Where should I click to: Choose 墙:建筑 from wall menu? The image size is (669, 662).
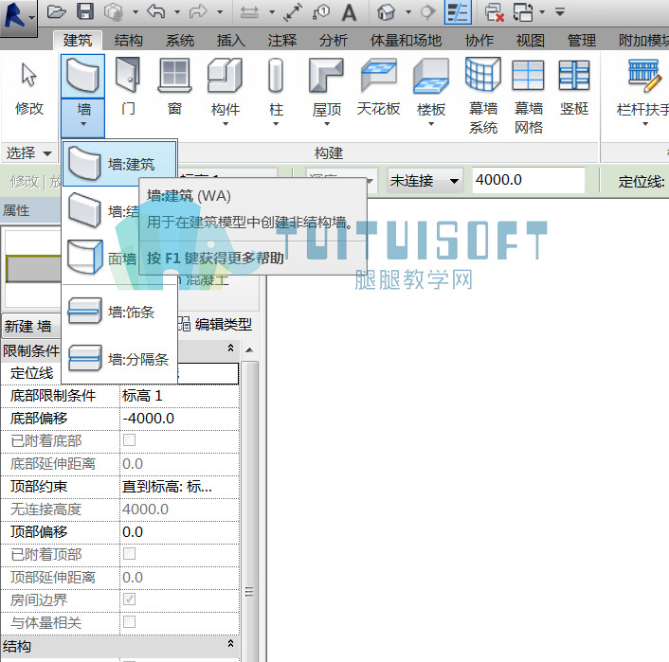pyautogui.click(x=119, y=164)
